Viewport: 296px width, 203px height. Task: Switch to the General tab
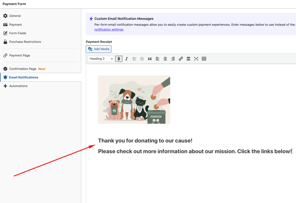pos(15,16)
